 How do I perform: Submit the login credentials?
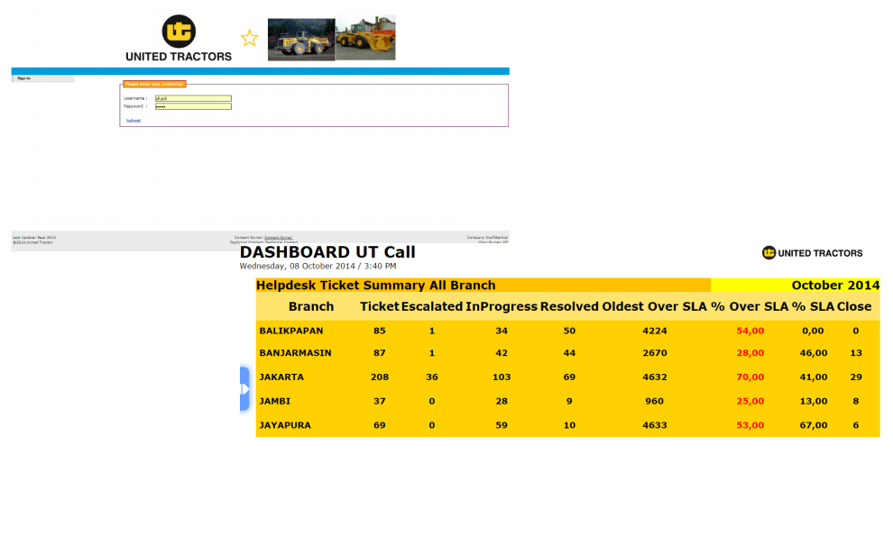click(x=133, y=121)
